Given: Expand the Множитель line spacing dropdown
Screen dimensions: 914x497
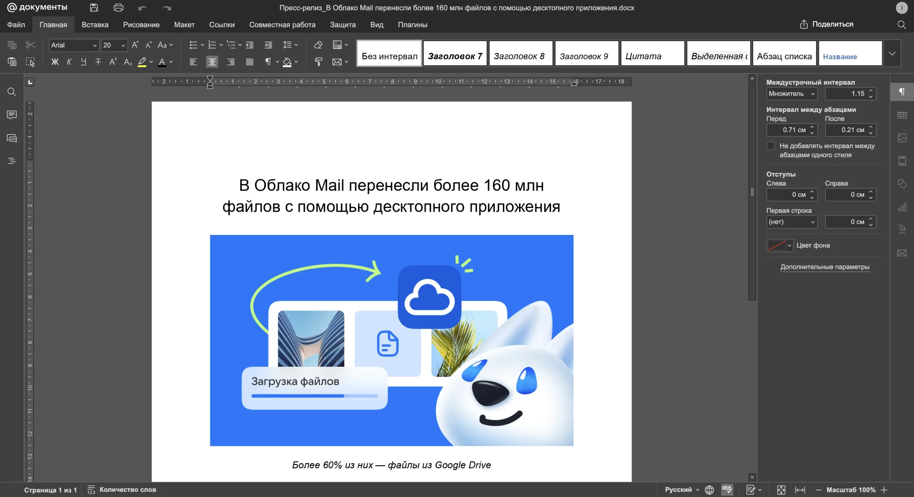Looking at the screenshot, I should tap(792, 94).
